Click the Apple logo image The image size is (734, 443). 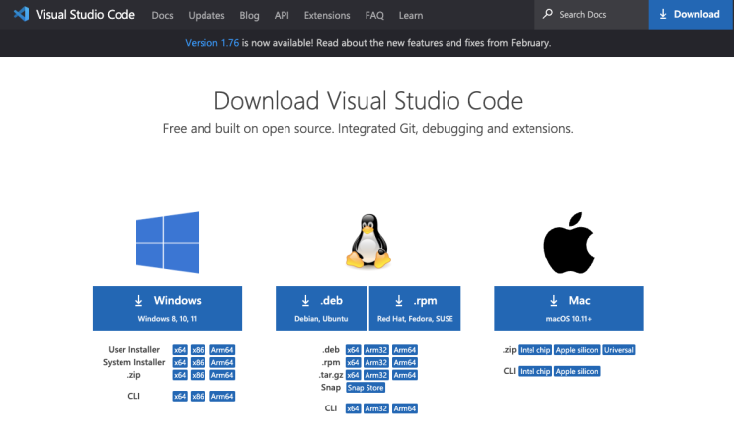569,243
